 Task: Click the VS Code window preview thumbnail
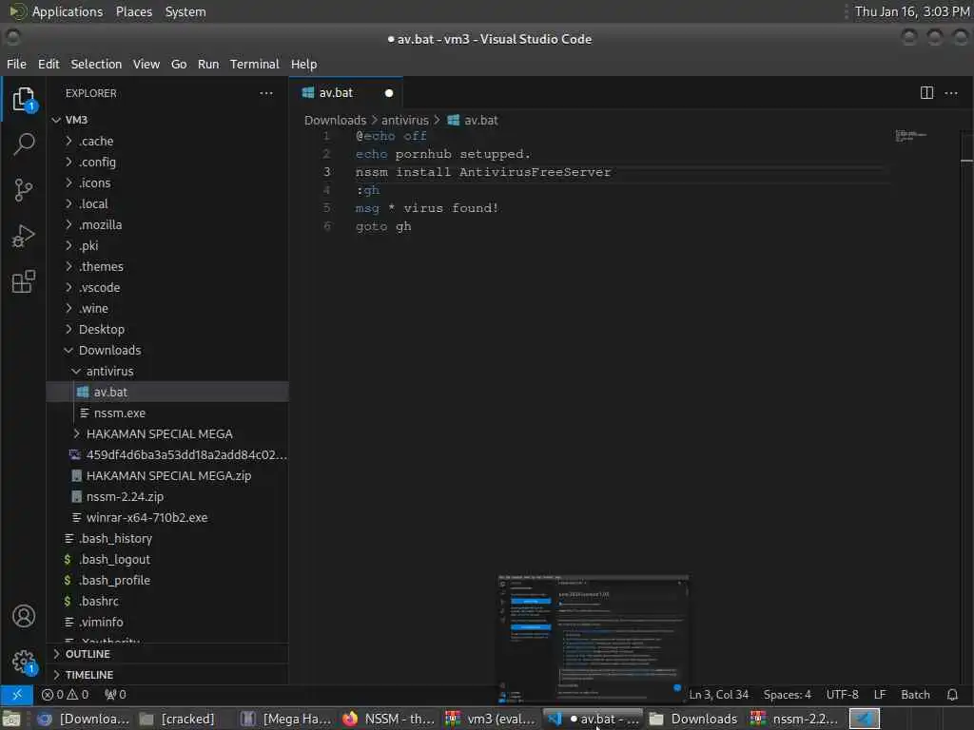coord(594,639)
